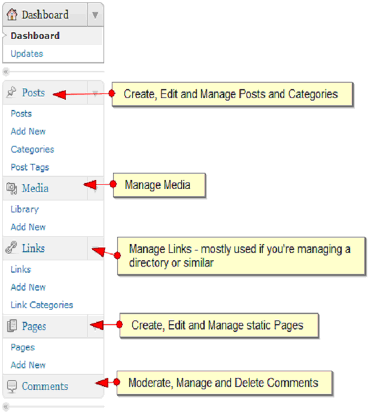Click Add New under Media
The height and width of the screenshot is (415, 368).
[x=28, y=227]
